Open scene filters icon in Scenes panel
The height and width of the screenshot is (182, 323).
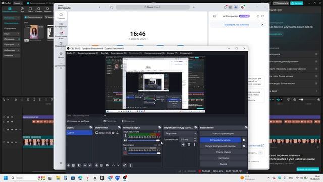point(79,165)
